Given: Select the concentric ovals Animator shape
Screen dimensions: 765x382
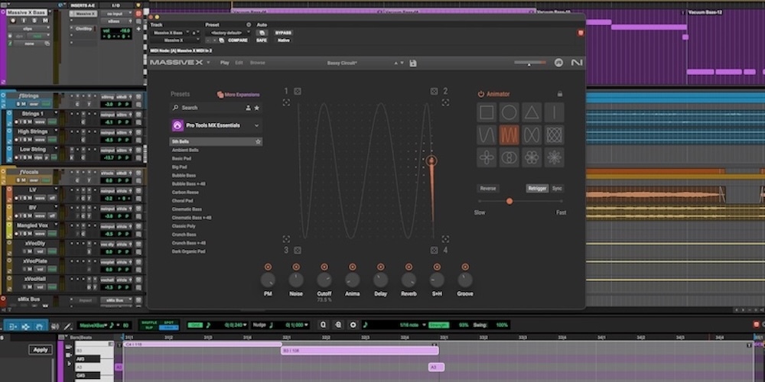Looking at the screenshot, I should tap(509, 157).
